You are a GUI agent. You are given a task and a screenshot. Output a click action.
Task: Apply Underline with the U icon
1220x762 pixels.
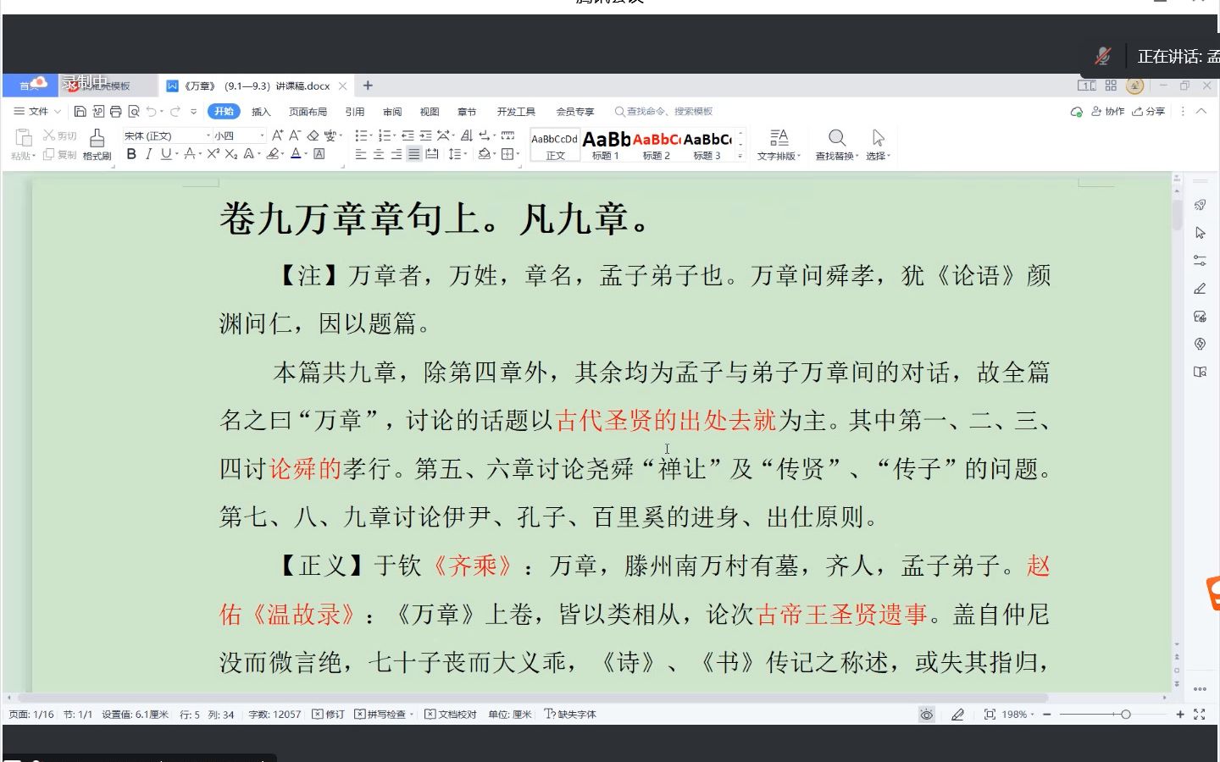click(166, 154)
